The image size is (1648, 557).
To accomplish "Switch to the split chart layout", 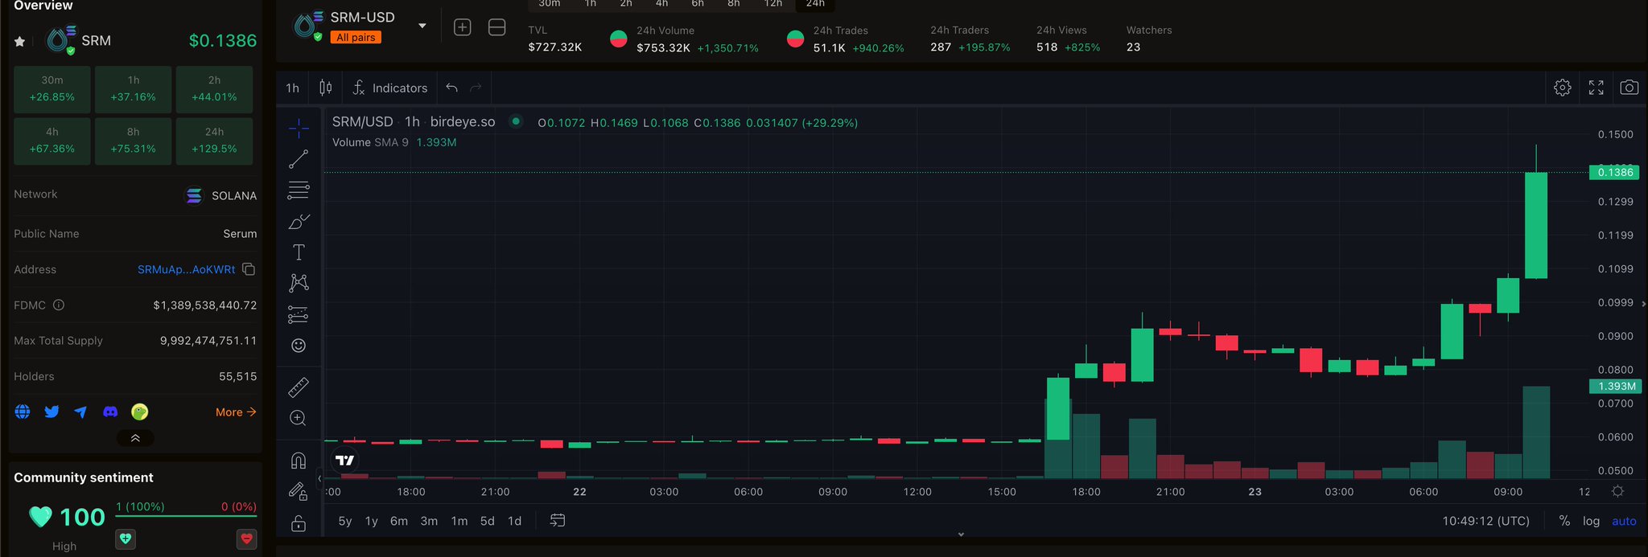I will pos(497,27).
